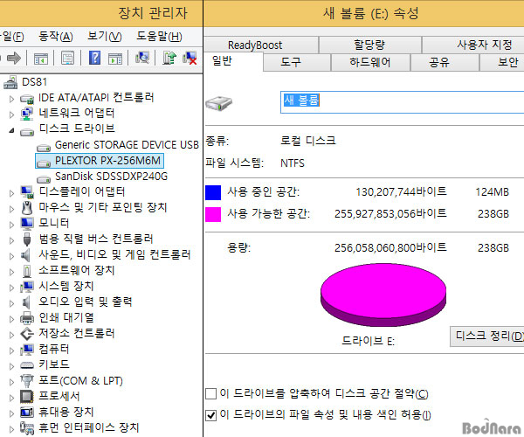
Task: Click the IDE ATA/ATAPI controller icon
Action: coord(27,99)
